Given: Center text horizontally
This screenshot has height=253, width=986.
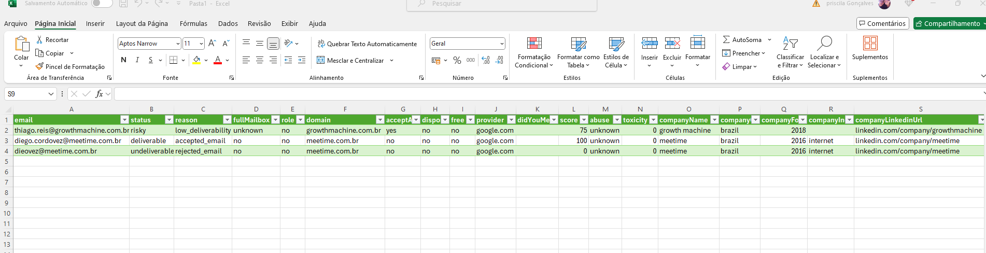Looking at the screenshot, I should [x=260, y=60].
